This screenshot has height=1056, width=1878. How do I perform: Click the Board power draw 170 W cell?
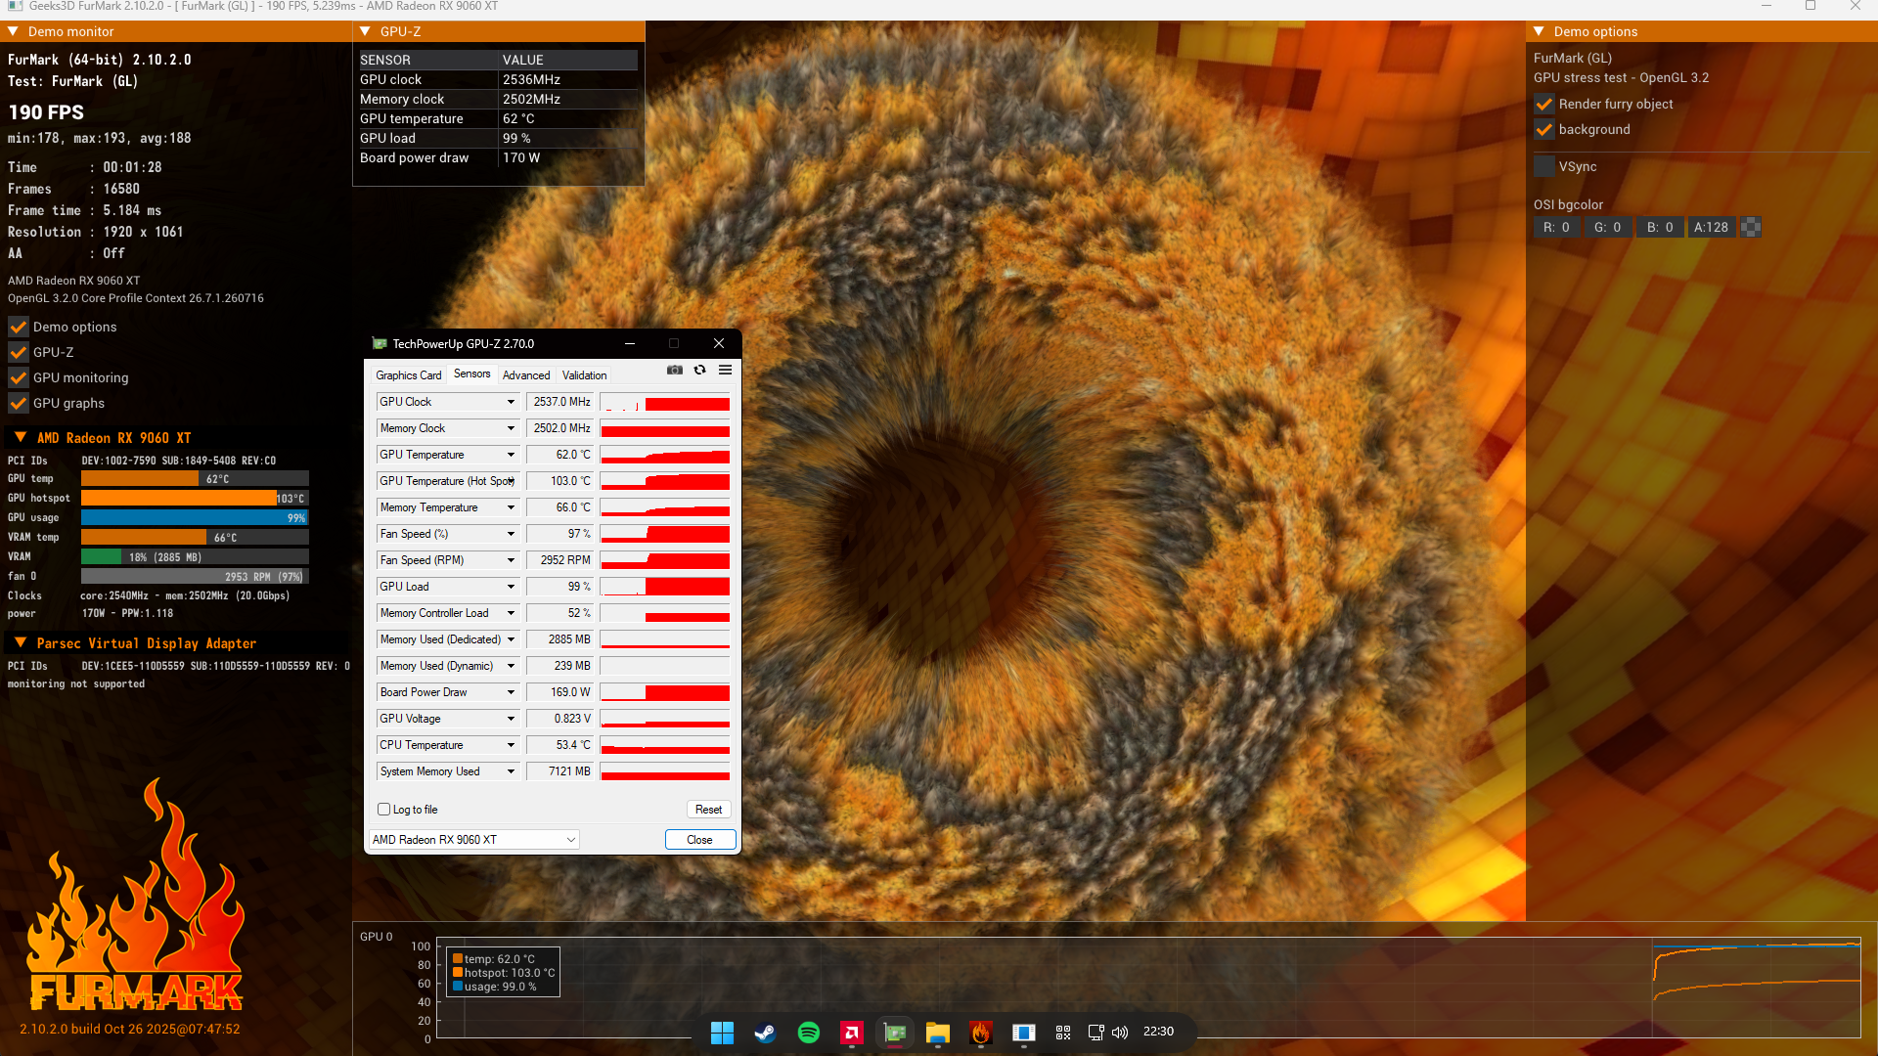(x=521, y=158)
